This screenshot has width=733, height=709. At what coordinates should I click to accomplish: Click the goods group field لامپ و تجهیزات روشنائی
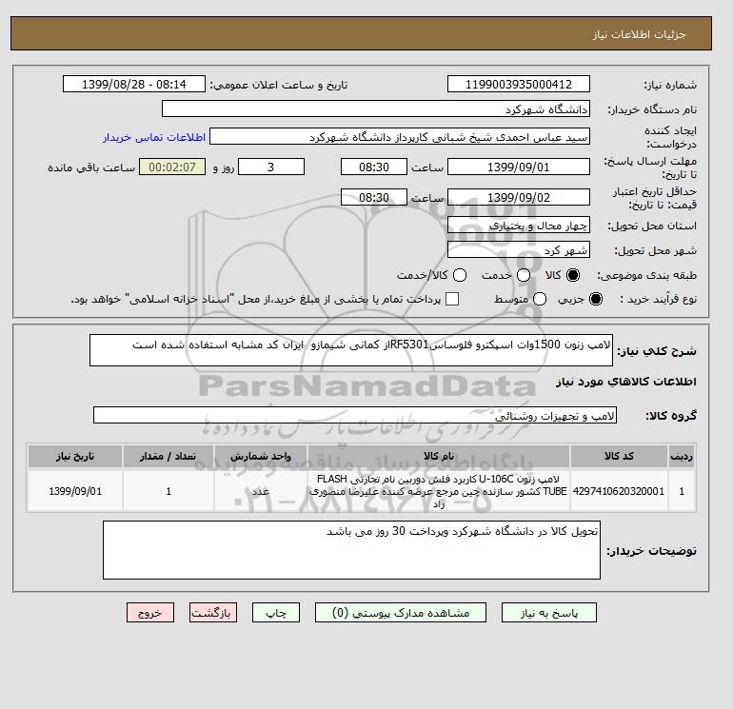click(x=355, y=415)
